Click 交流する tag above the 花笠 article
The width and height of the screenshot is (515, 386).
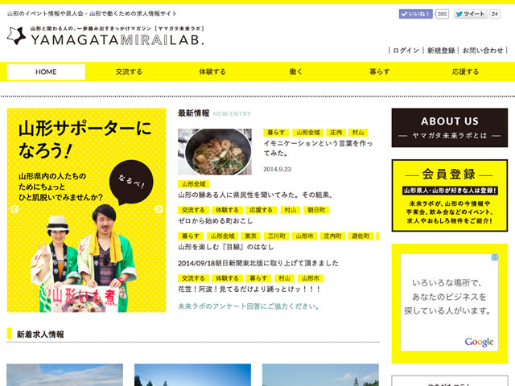(193, 278)
